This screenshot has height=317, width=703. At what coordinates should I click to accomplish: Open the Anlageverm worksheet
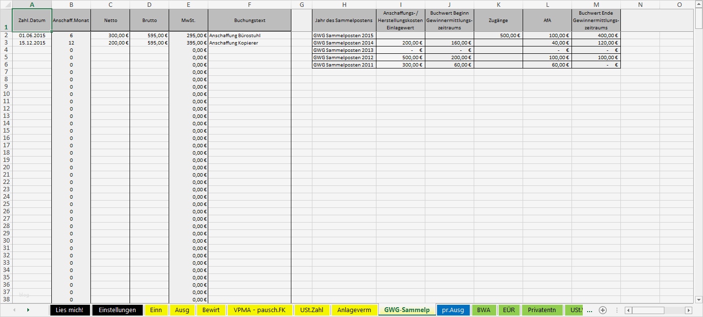point(354,309)
